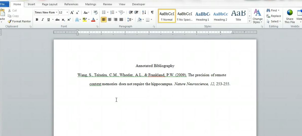Click the Replace button
Screen dimensions: 302x136
274,16
